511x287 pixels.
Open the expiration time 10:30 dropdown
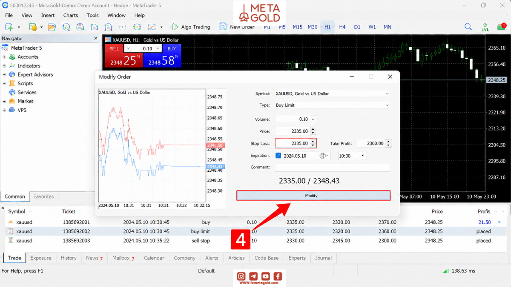tap(363, 156)
